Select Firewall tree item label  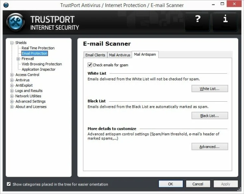coord(28,59)
